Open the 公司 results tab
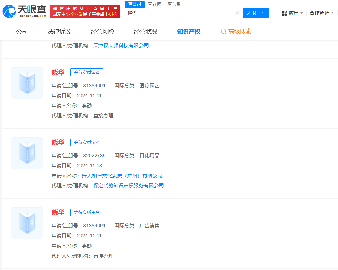The width and height of the screenshot is (338, 270). point(22,32)
